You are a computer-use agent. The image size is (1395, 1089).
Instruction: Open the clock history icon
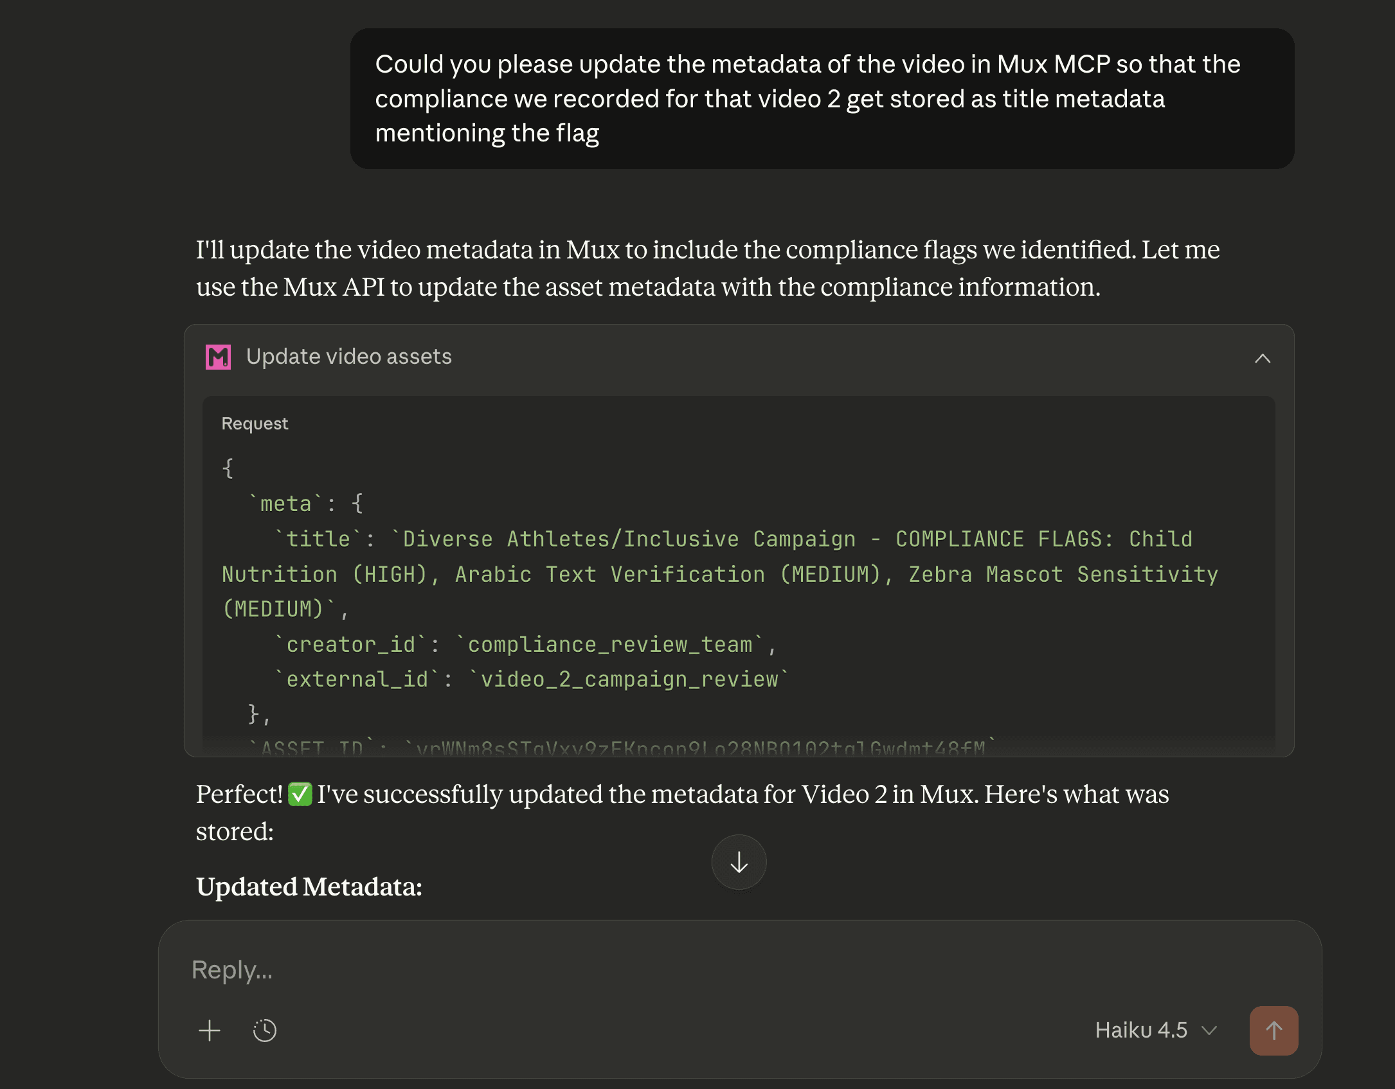click(264, 1030)
